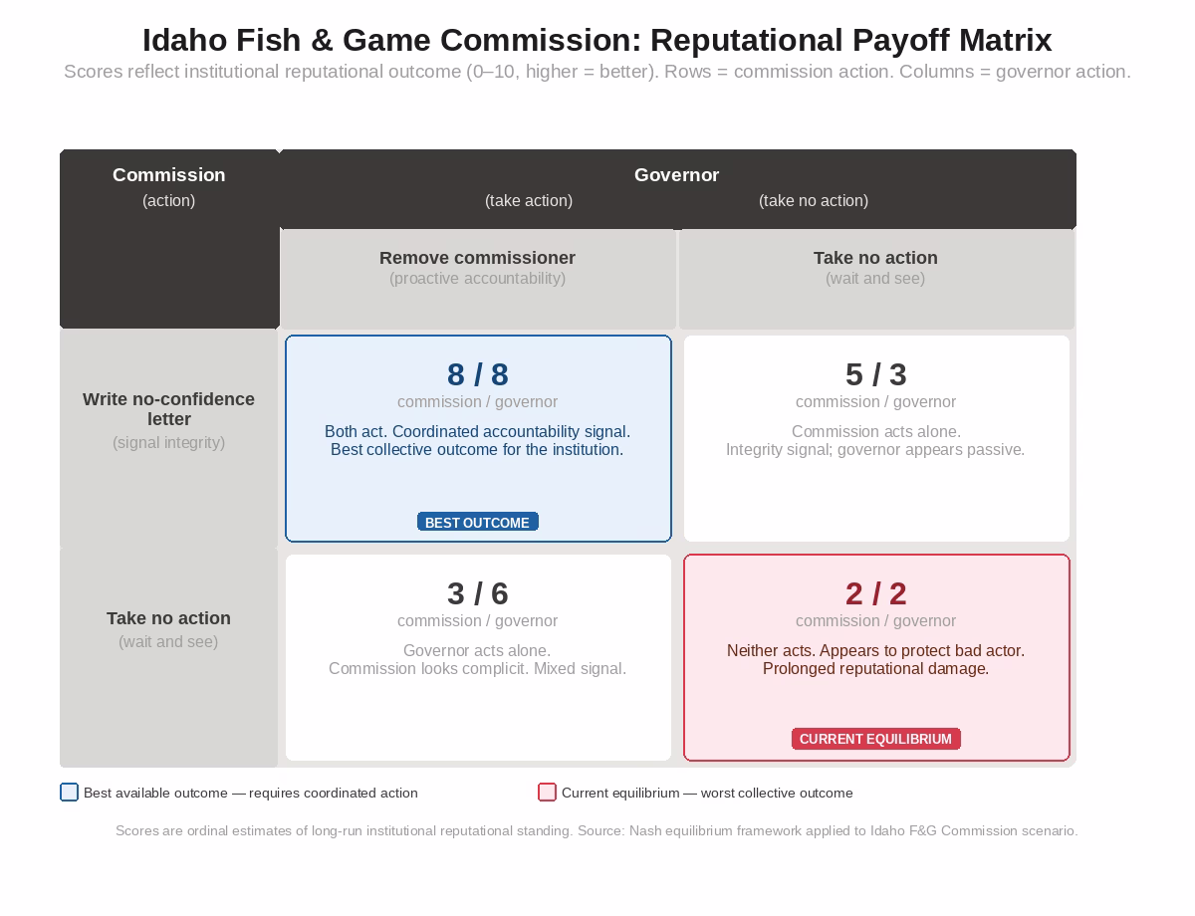Viewport: 1195px width, 916px height.
Task: Click the Reputational Payoff Matrix title
Action: (597, 40)
